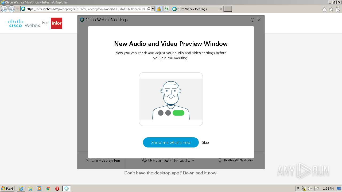Select the Cisco Webex Meetings browser tab
Viewport: 342px width, 192px height.
click(x=197, y=9)
